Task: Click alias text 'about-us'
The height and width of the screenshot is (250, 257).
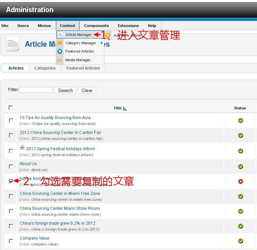Action: point(39,170)
